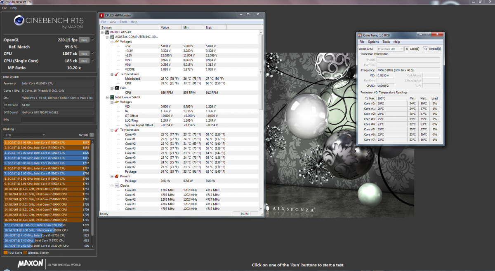Run the CPU benchmark
The height and width of the screenshot is (271, 495).
[x=84, y=53]
